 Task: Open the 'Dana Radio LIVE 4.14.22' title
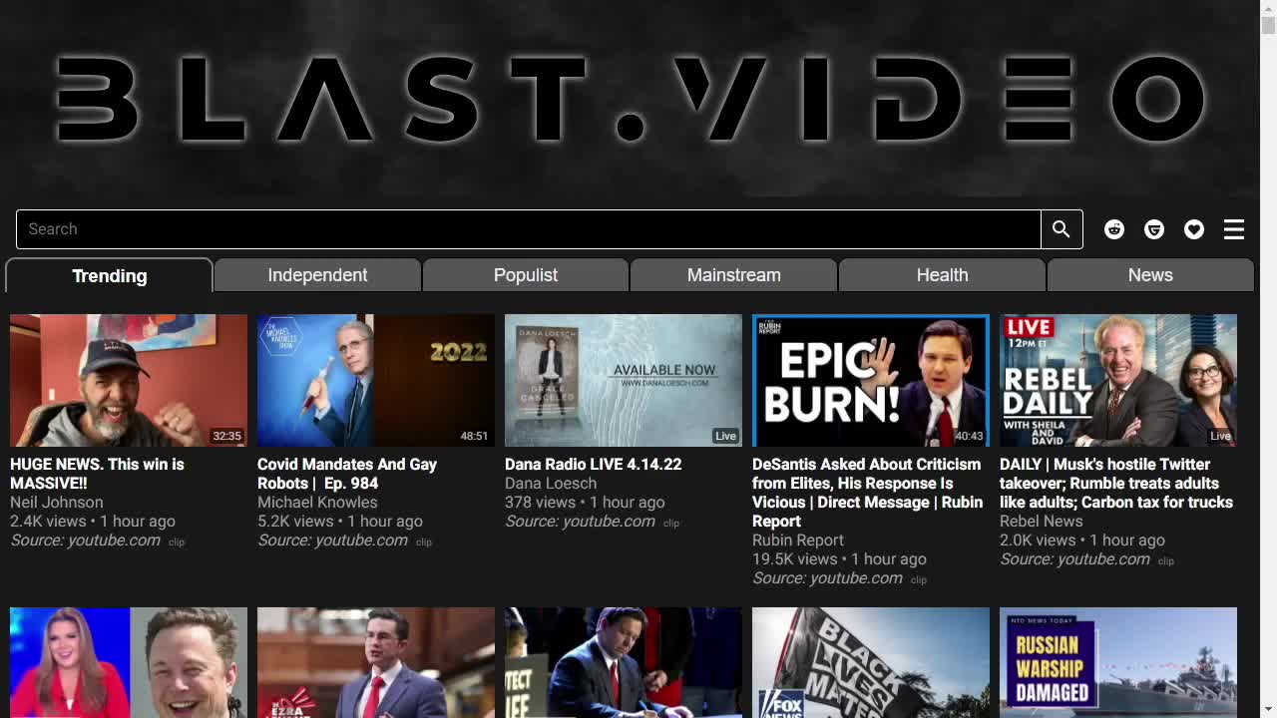pos(594,465)
